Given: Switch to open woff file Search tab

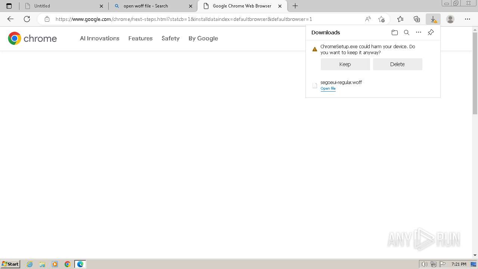Looking at the screenshot, I should pos(153,6).
